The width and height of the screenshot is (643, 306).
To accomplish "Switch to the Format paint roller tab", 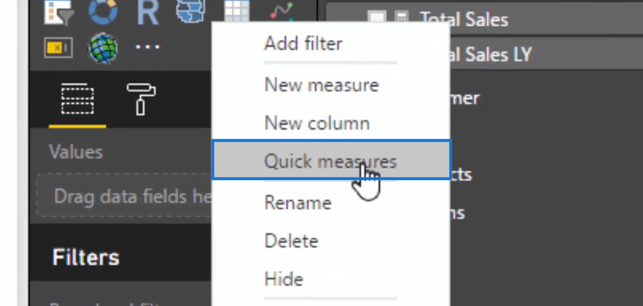I will tap(140, 99).
